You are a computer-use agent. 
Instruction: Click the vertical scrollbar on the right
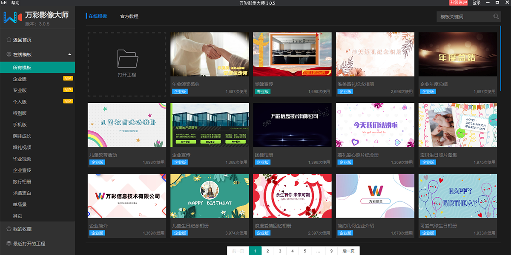pyautogui.click(x=500, y=59)
